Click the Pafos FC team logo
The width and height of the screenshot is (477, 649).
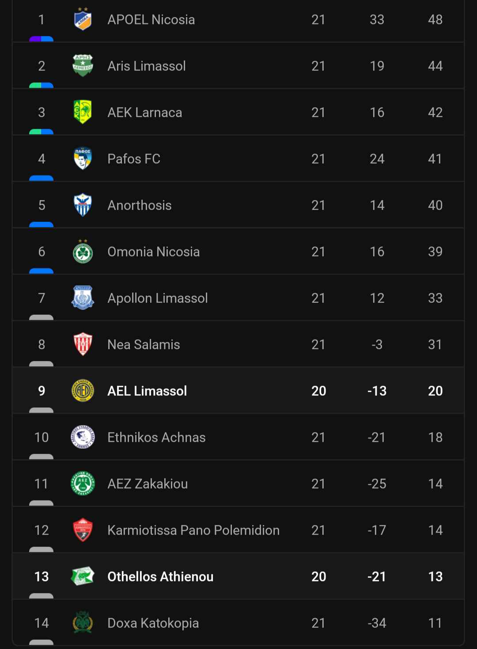pos(83,158)
